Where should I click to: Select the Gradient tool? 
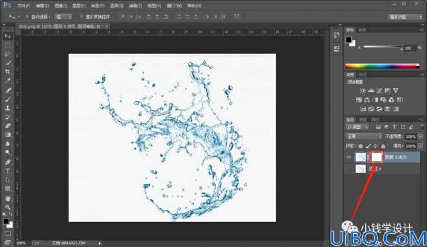[8, 135]
